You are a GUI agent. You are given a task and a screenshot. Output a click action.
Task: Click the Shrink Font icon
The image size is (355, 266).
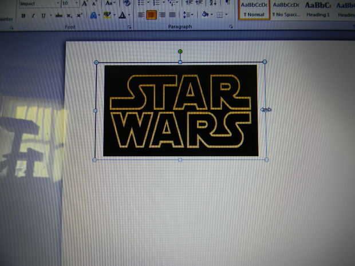[94, 3]
